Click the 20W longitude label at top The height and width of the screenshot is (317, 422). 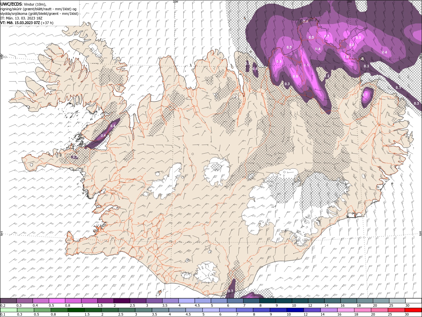pyautogui.click(x=175, y=2)
